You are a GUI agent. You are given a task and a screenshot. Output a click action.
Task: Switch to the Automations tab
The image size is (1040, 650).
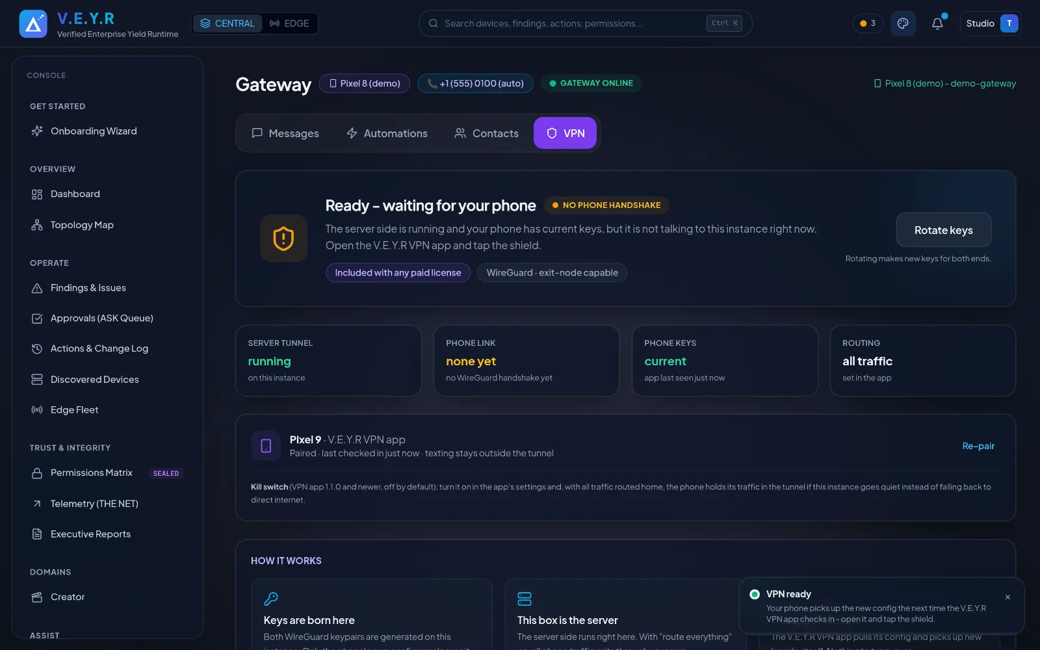tap(387, 133)
